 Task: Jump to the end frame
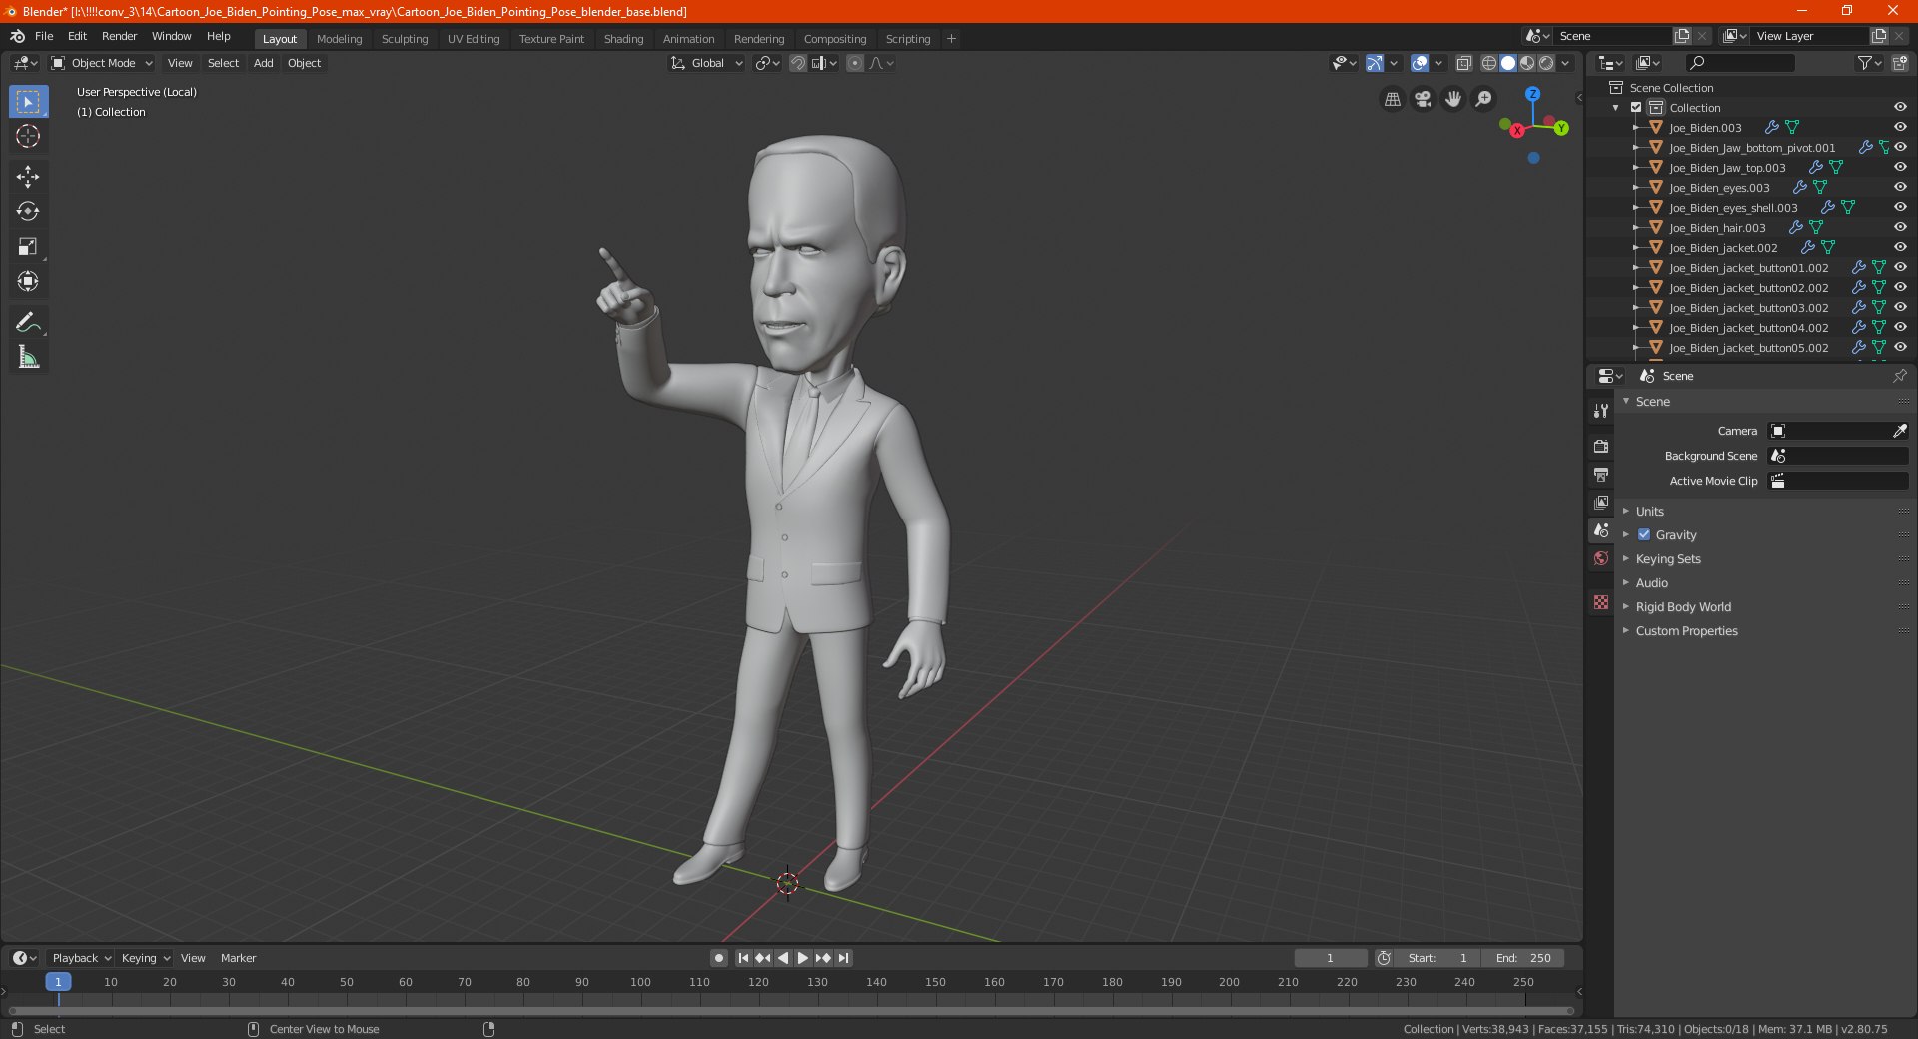point(843,958)
